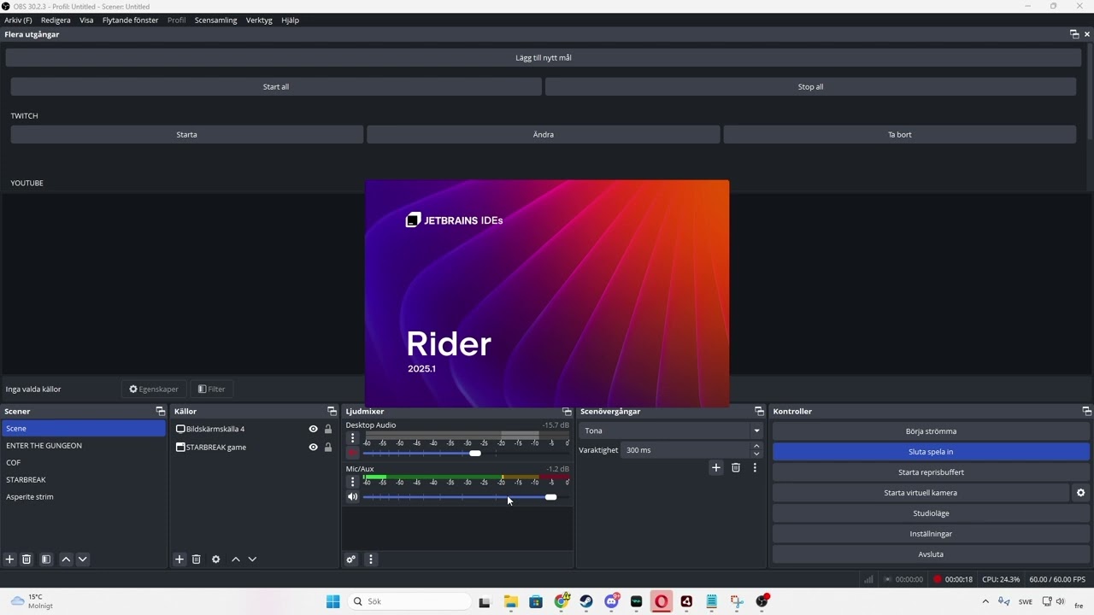Toggle lock on Bildskärmskälla 4 source
This screenshot has width=1094, height=615.
pyautogui.click(x=328, y=429)
